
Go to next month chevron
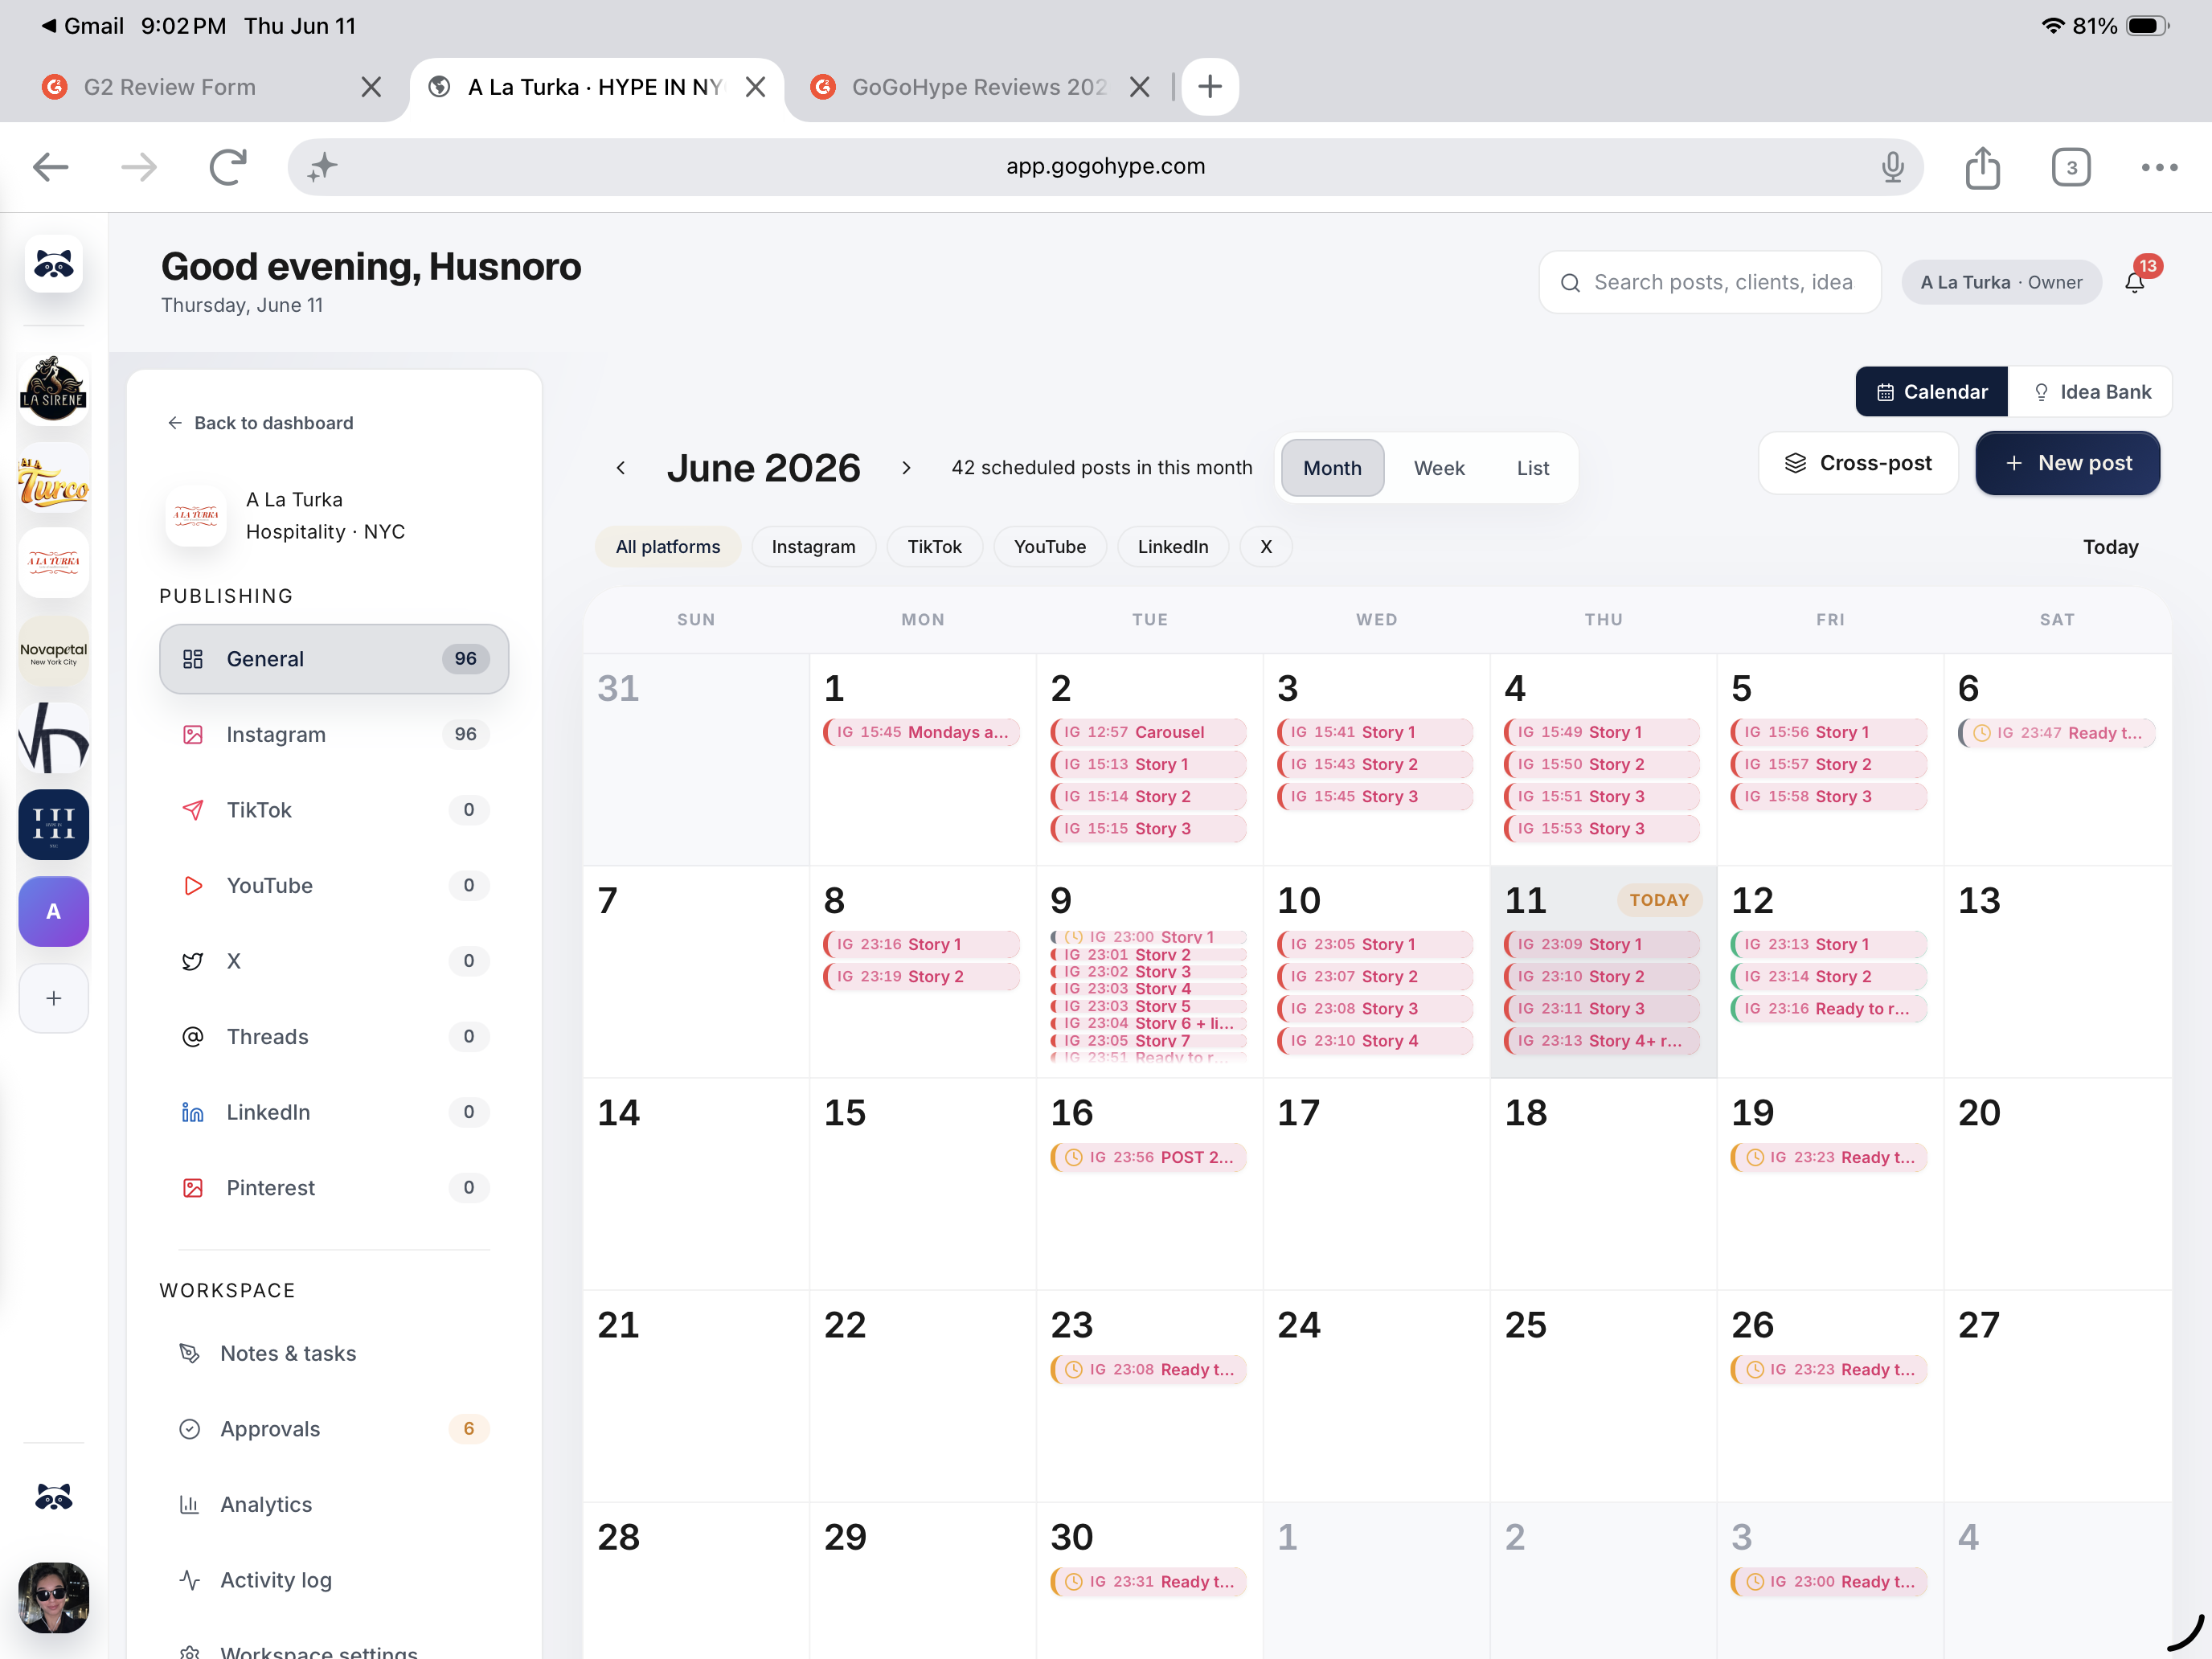pyautogui.click(x=905, y=467)
